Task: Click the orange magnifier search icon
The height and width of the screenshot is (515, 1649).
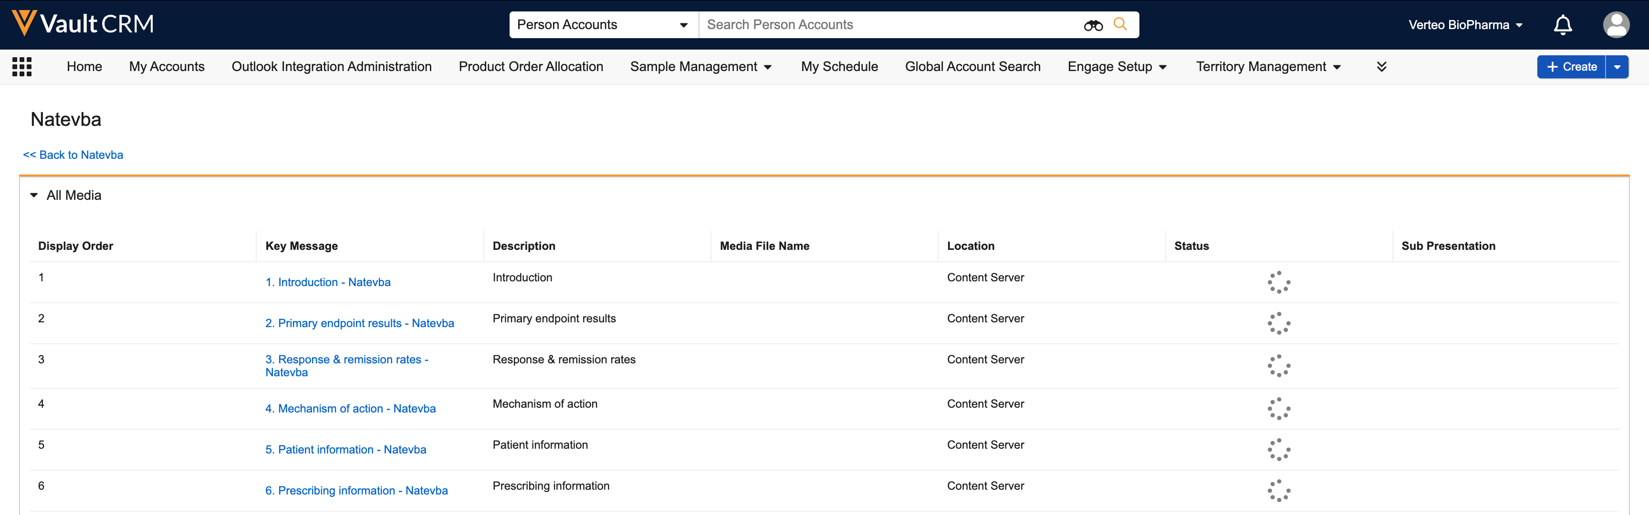Action: click(x=1120, y=24)
